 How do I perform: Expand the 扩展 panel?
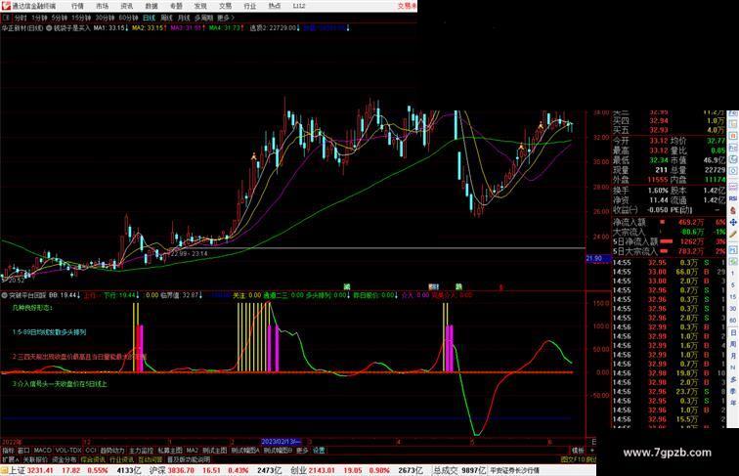10,459
